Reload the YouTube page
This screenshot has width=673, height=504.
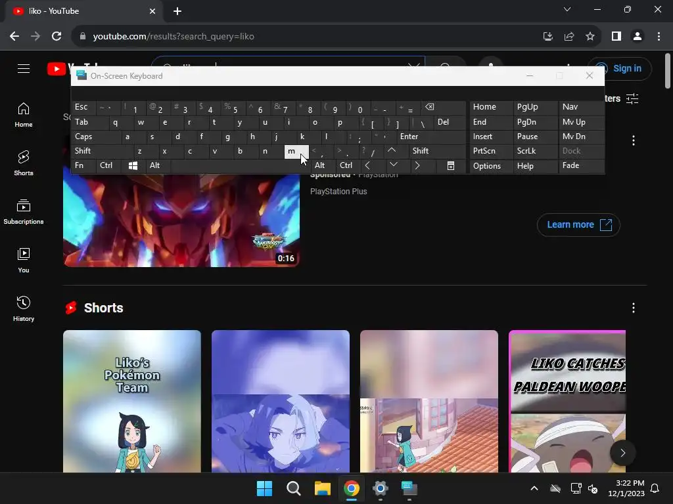[x=57, y=37]
